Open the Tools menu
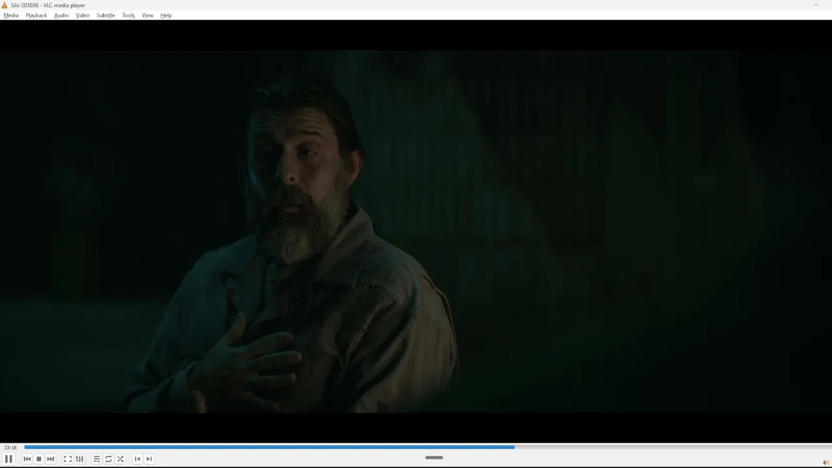 click(x=129, y=16)
